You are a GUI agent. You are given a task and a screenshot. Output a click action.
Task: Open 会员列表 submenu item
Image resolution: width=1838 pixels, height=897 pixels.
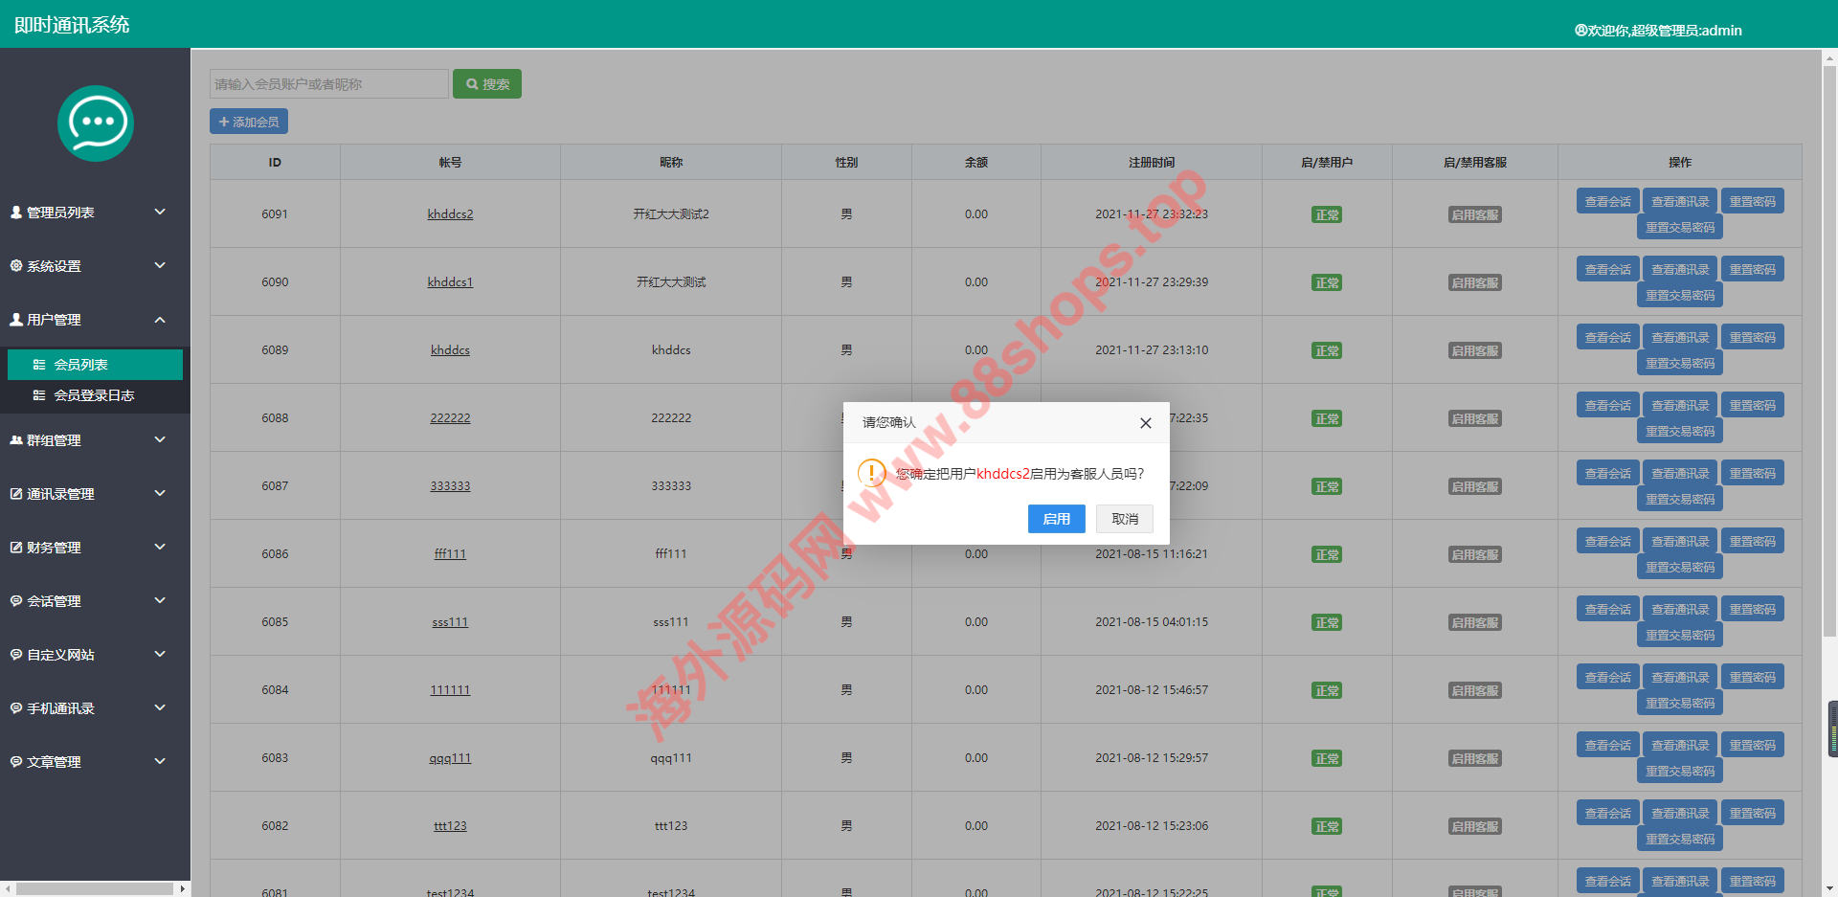pos(81,365)
